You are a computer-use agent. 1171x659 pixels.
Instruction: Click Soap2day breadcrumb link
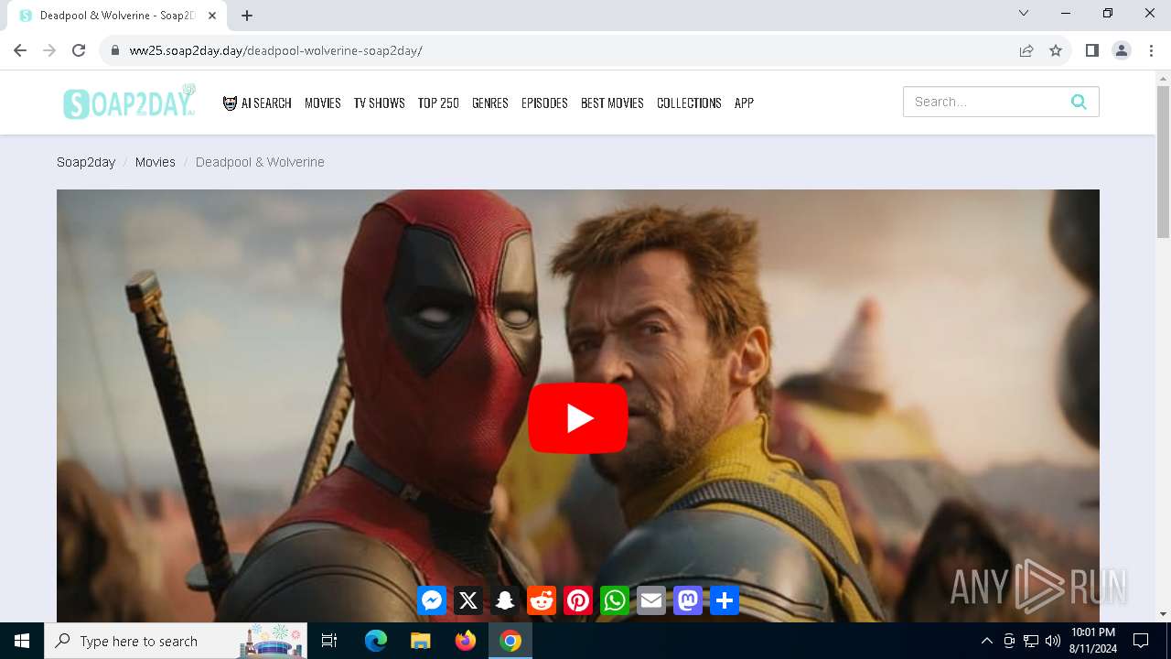pos(86,162)
